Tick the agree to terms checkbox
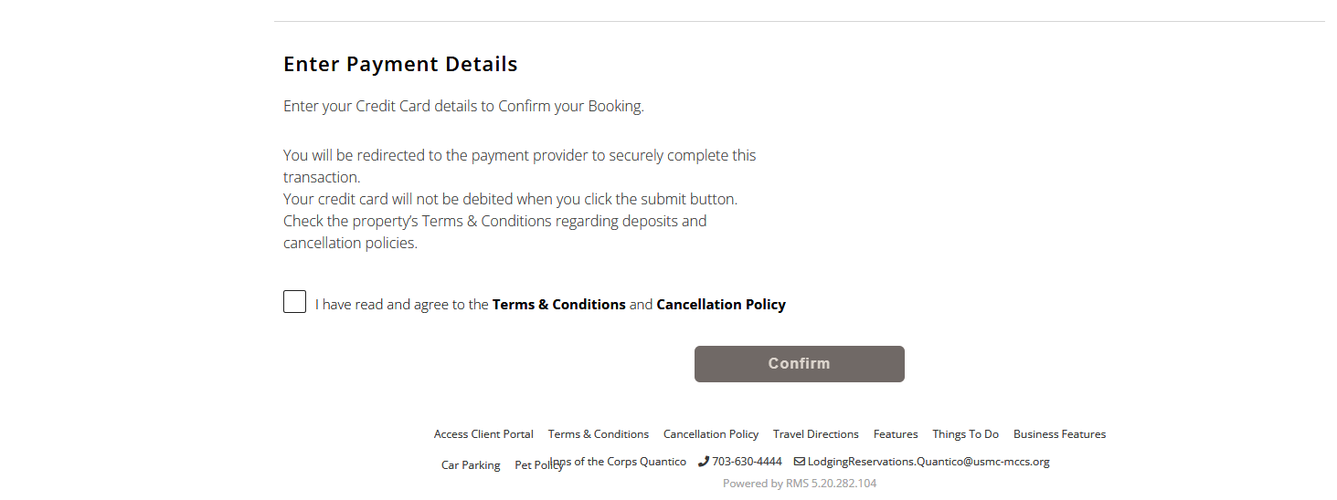The image size is (1337, 500). click(294, 302)
